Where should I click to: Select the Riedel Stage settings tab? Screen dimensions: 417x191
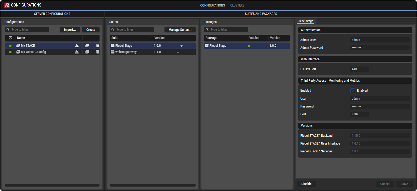305,21
